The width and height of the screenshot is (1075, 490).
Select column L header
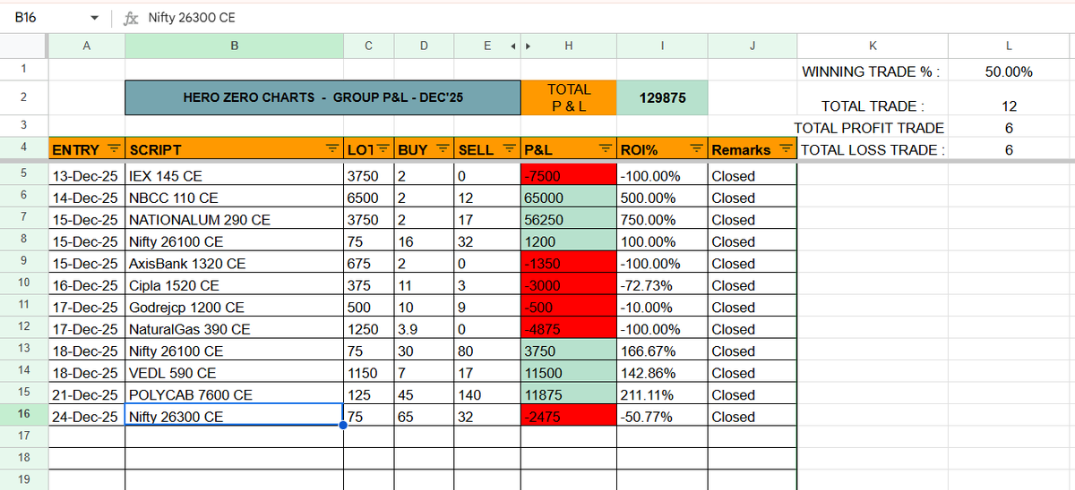coord(1009,46)
